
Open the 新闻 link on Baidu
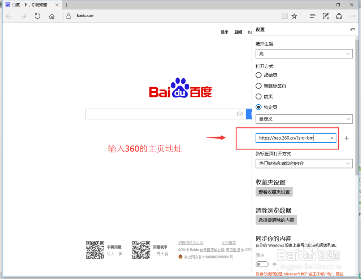click(x=238, y=32)
